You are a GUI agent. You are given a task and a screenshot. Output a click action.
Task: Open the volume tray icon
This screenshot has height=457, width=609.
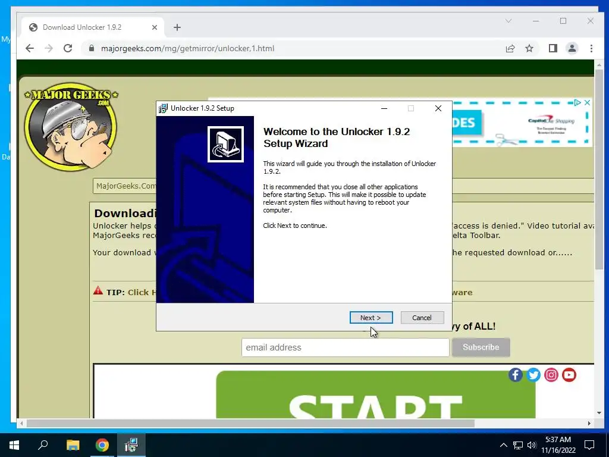(x=532, y=445)
